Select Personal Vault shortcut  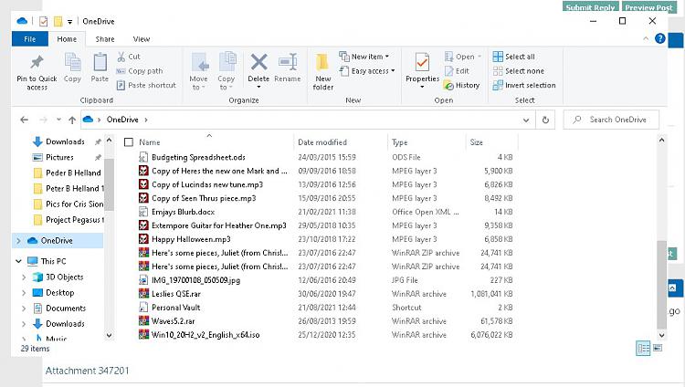(175, 308)
